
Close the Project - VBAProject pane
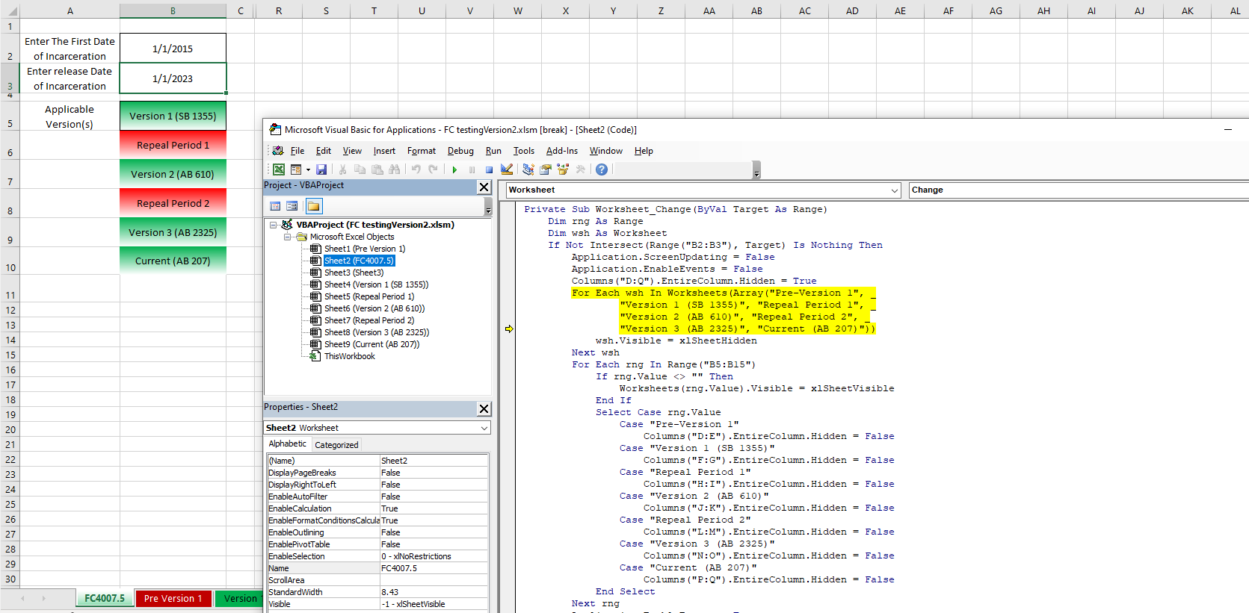pyautogui.click(x=484, y=187)
